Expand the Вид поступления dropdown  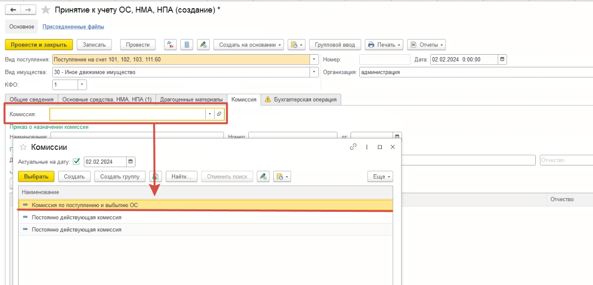point(314,60)
